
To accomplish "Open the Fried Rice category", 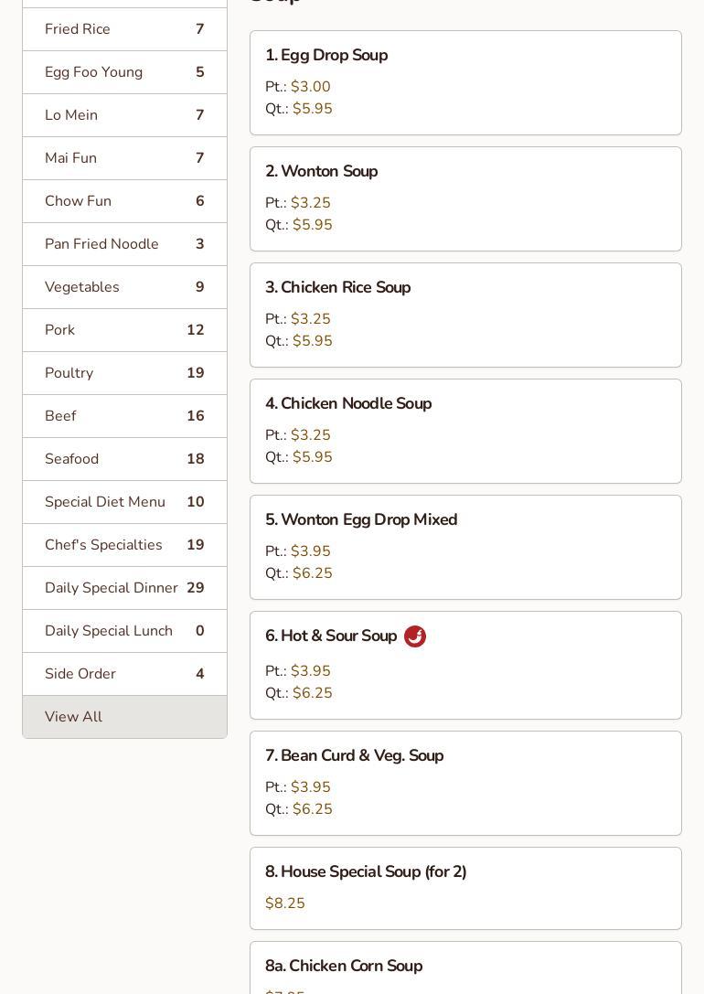I will (124, 29).
